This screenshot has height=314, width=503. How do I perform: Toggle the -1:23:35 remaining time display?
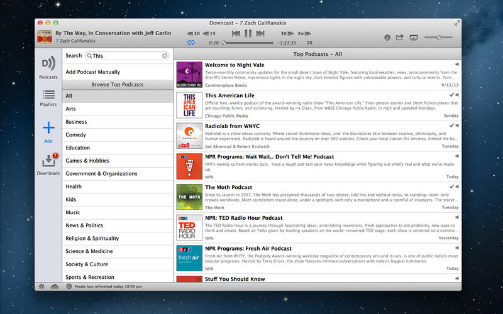pos(287,43)
